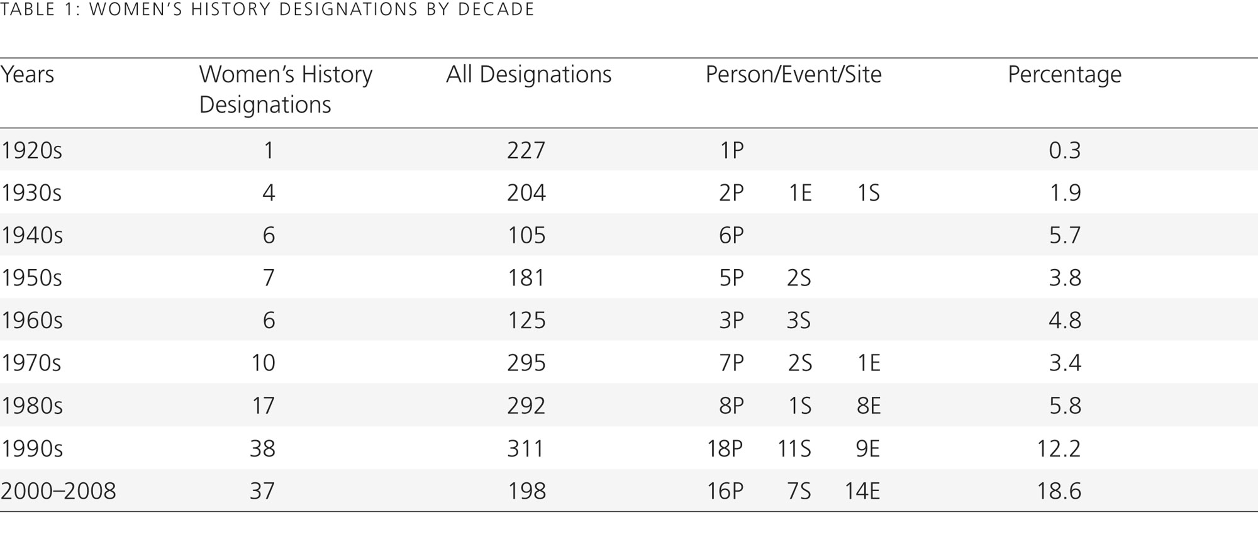Click the 18.6 percentage value
The height and width of the screenshot is (537, 1258).
(1059, 490)
